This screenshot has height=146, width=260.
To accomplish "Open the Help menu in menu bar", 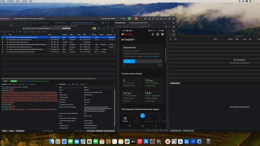I will click(31, 1).
